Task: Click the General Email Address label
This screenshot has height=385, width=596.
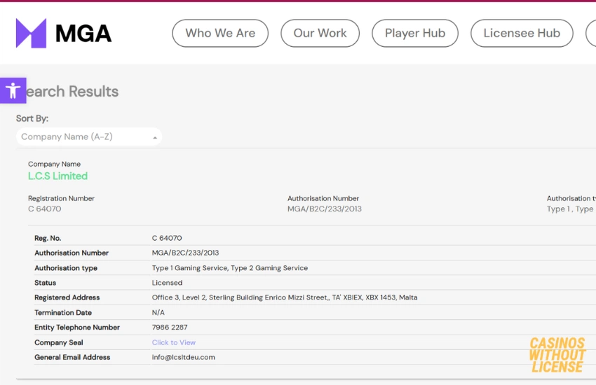Action: (72, 357)
